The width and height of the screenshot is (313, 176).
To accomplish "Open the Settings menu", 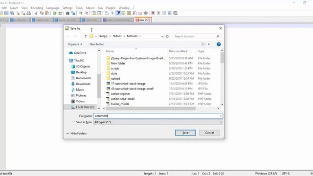I will click(x=67, y=8).
